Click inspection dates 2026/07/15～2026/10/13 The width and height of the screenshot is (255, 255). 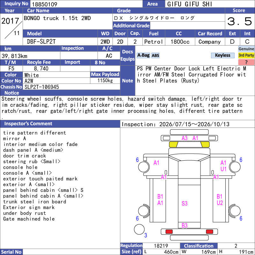coord(194,124)
